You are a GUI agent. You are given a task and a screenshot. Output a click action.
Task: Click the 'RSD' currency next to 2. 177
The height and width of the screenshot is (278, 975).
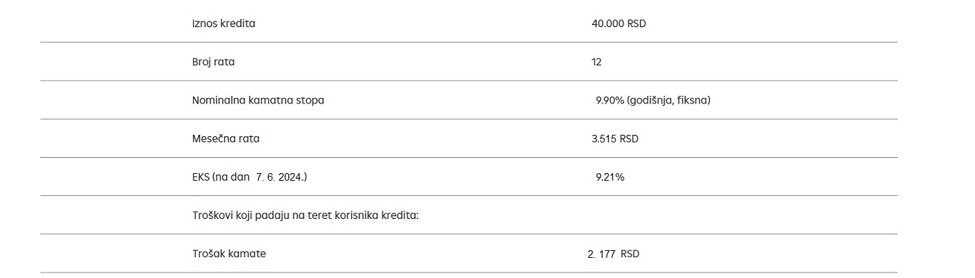(630, 254)
